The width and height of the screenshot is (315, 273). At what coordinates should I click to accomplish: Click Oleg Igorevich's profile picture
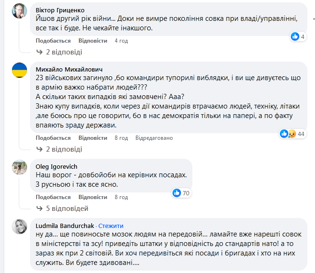[19, 167]
